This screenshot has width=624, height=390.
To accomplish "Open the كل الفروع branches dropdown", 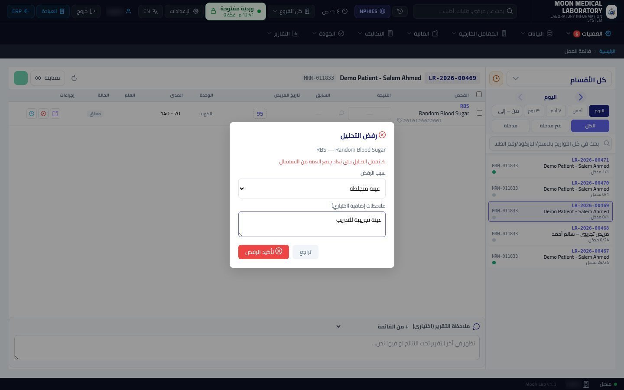I will click(291, 11).
